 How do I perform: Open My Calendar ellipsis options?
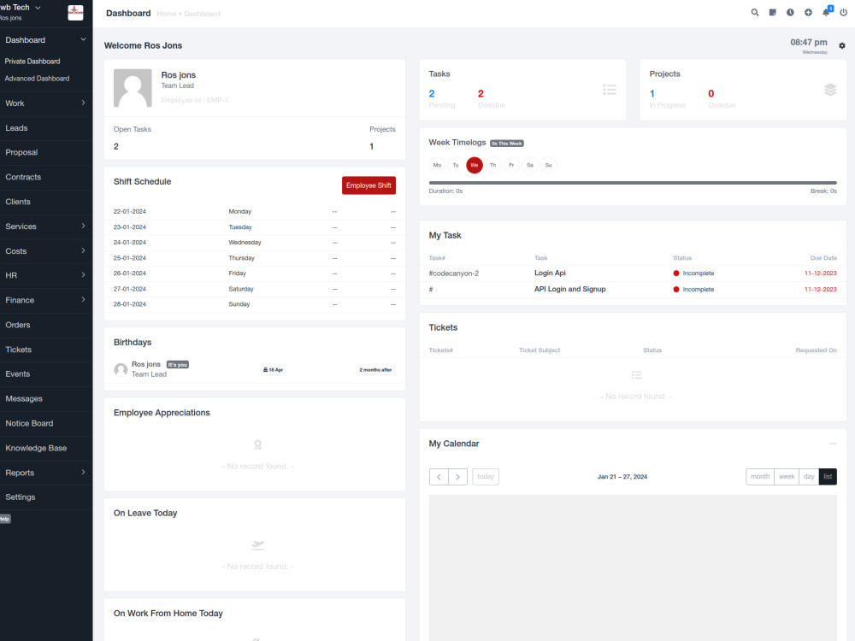(833, 444)
